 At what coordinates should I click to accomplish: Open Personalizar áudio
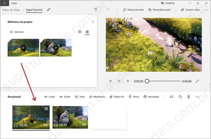pyautogui.click(x=159, y=10)
